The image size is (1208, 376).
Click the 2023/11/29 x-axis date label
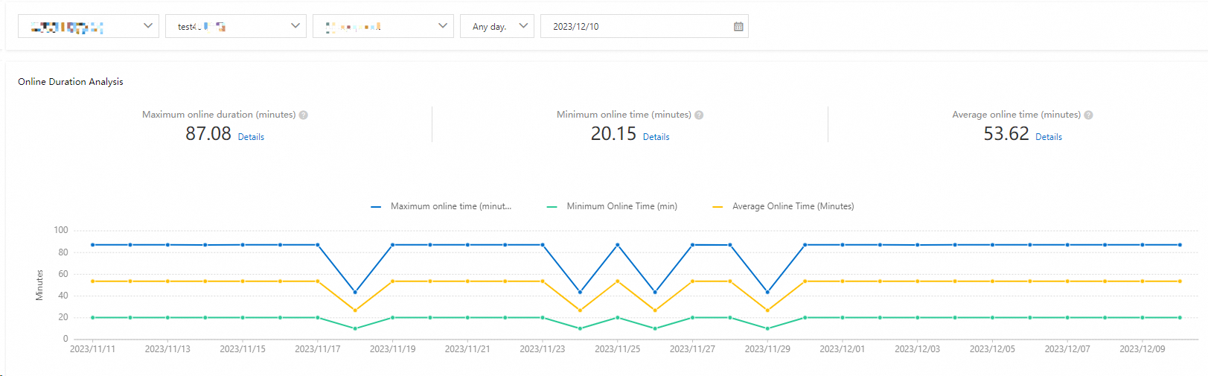click(767, 349)
